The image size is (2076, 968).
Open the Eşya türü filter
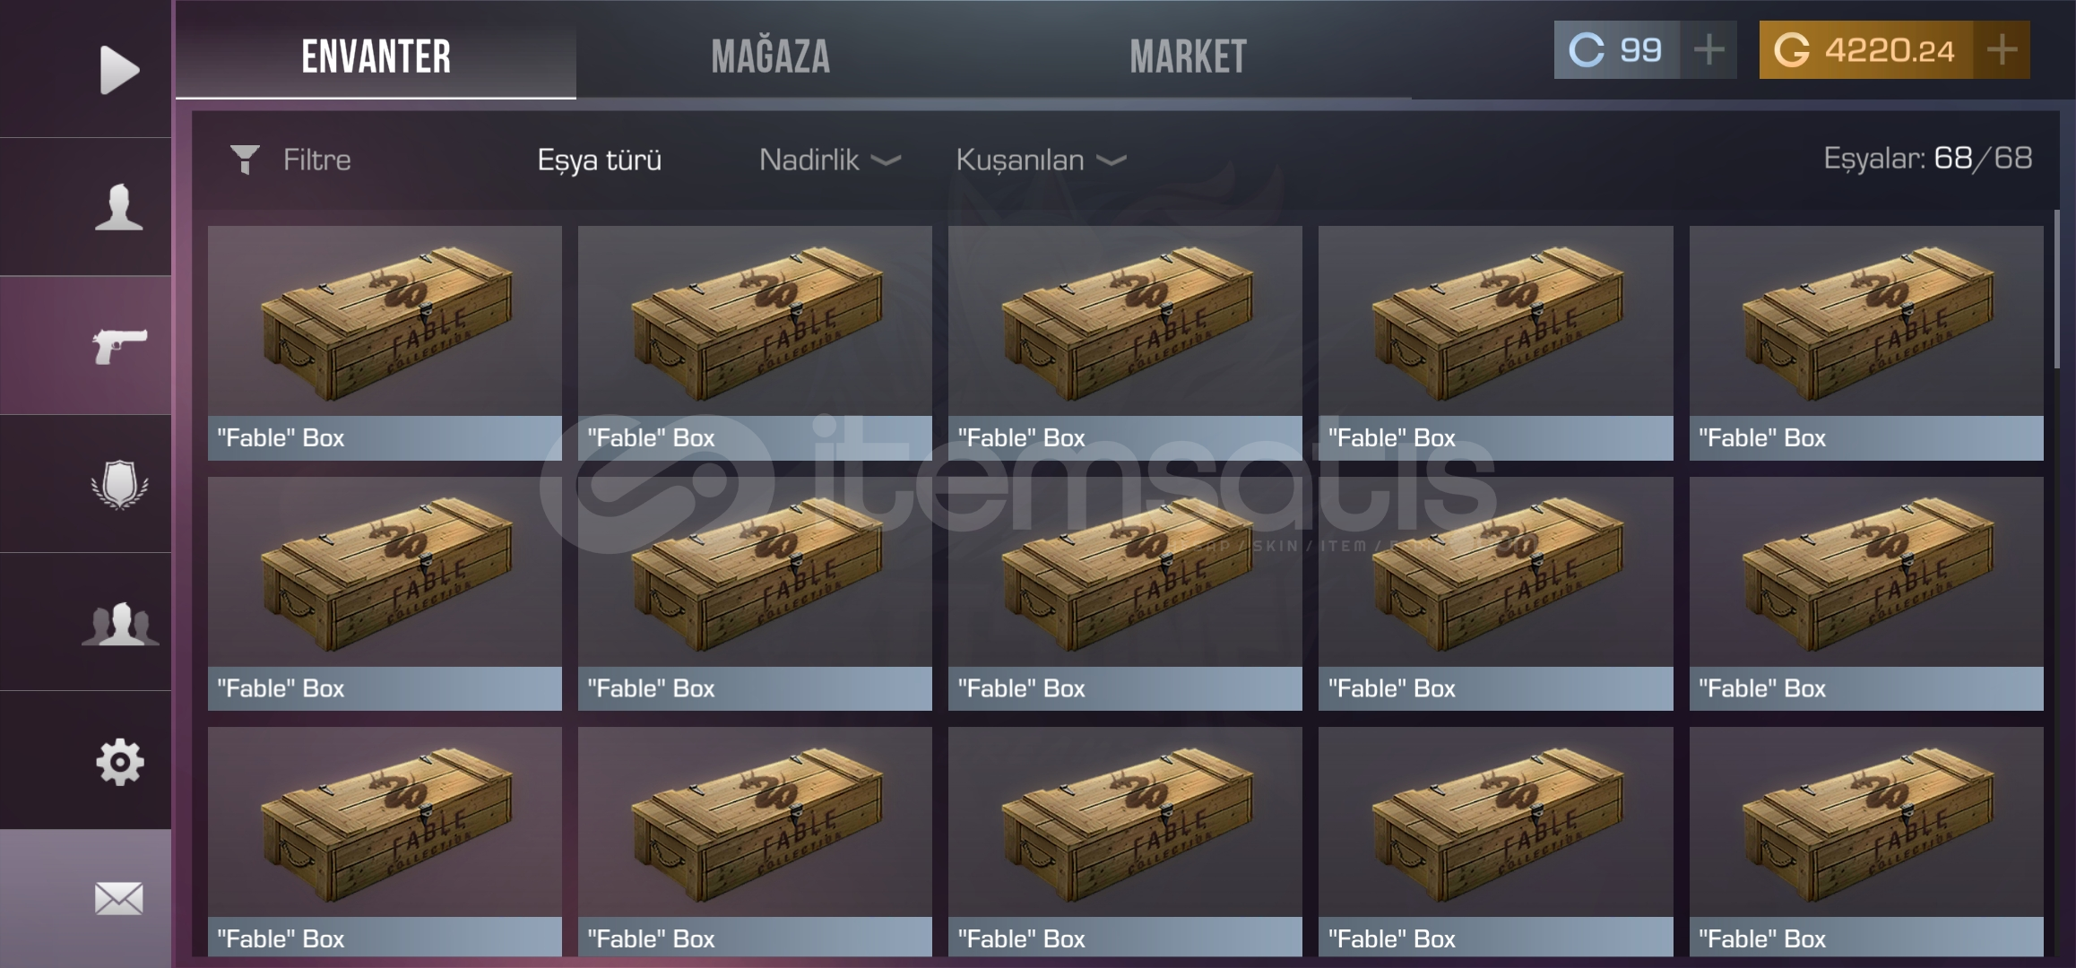tap(600, 160)
